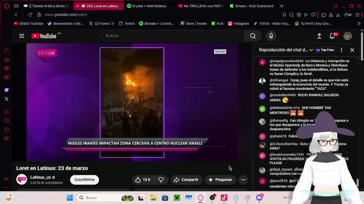
Task: Open the Opera GX main menu logo
Action: 7,6
